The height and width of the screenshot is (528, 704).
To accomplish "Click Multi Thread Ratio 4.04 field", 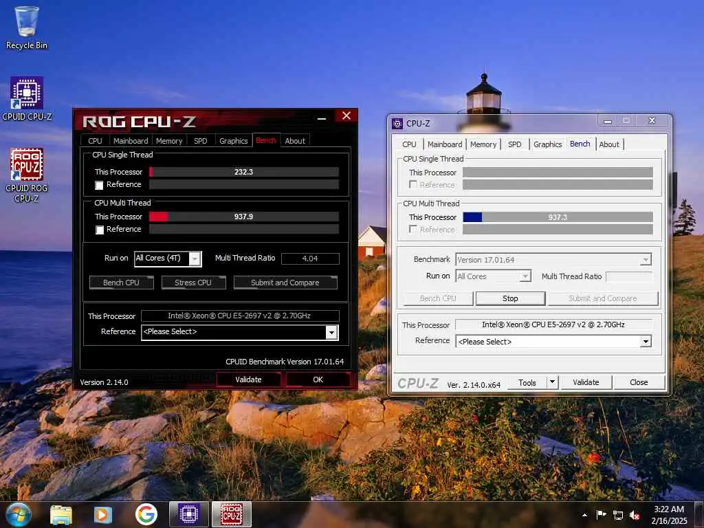I will coord(310,258).
